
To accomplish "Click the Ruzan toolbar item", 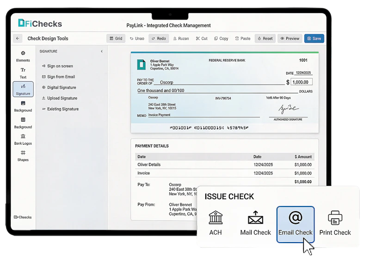I will [181, 38].
